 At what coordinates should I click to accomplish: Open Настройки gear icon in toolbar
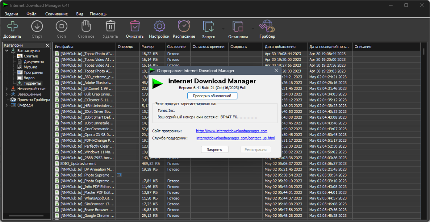[159, 27]
